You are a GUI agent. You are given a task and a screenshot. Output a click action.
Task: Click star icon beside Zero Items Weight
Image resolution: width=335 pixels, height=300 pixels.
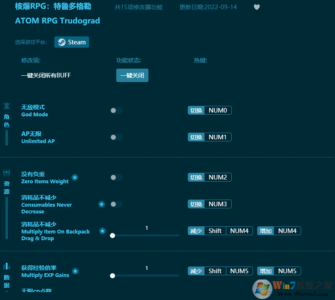75,177
